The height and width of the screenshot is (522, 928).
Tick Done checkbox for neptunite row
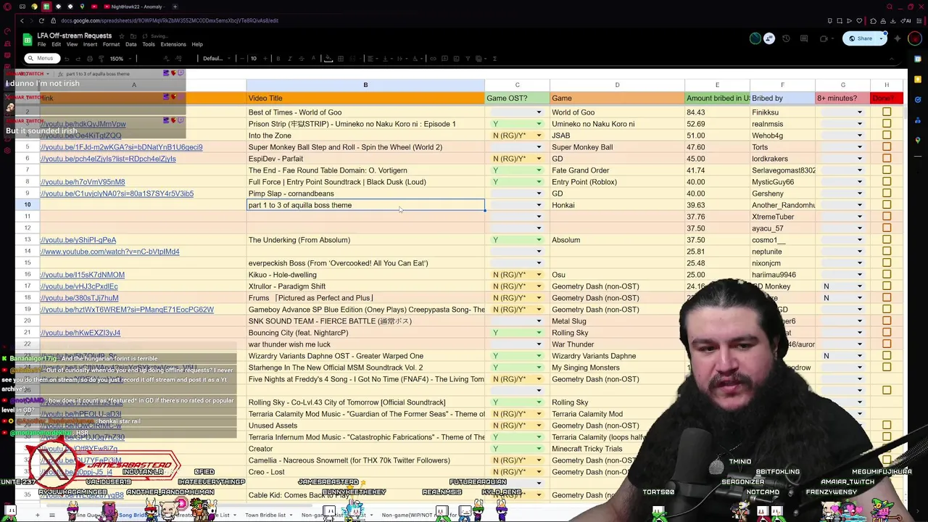887,252
